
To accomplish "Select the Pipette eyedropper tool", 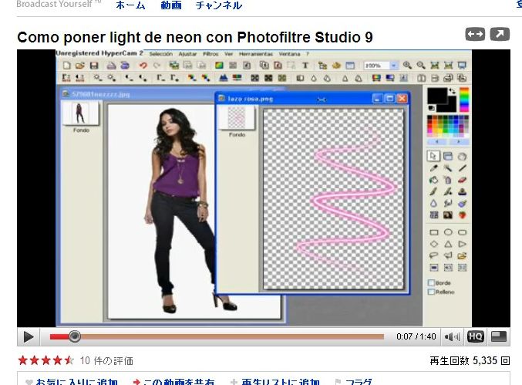I will 433,168.
